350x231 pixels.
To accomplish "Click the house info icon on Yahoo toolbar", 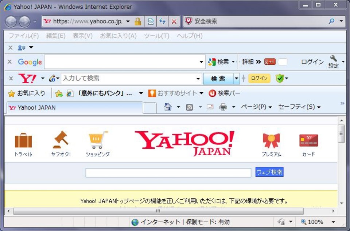I will 52,79.
